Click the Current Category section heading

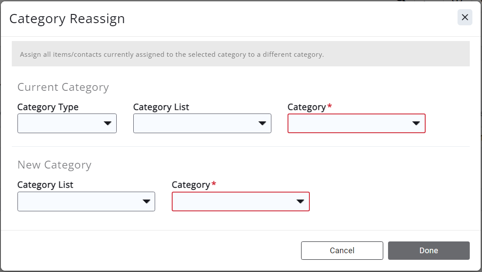coord(63,87)
